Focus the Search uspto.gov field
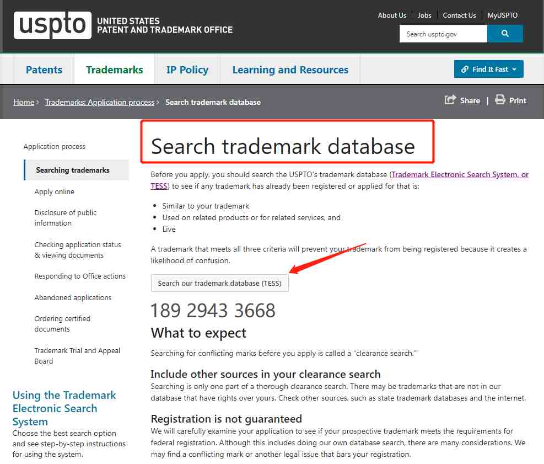Screen dimensions: 544x464 (x=443, y=34)
